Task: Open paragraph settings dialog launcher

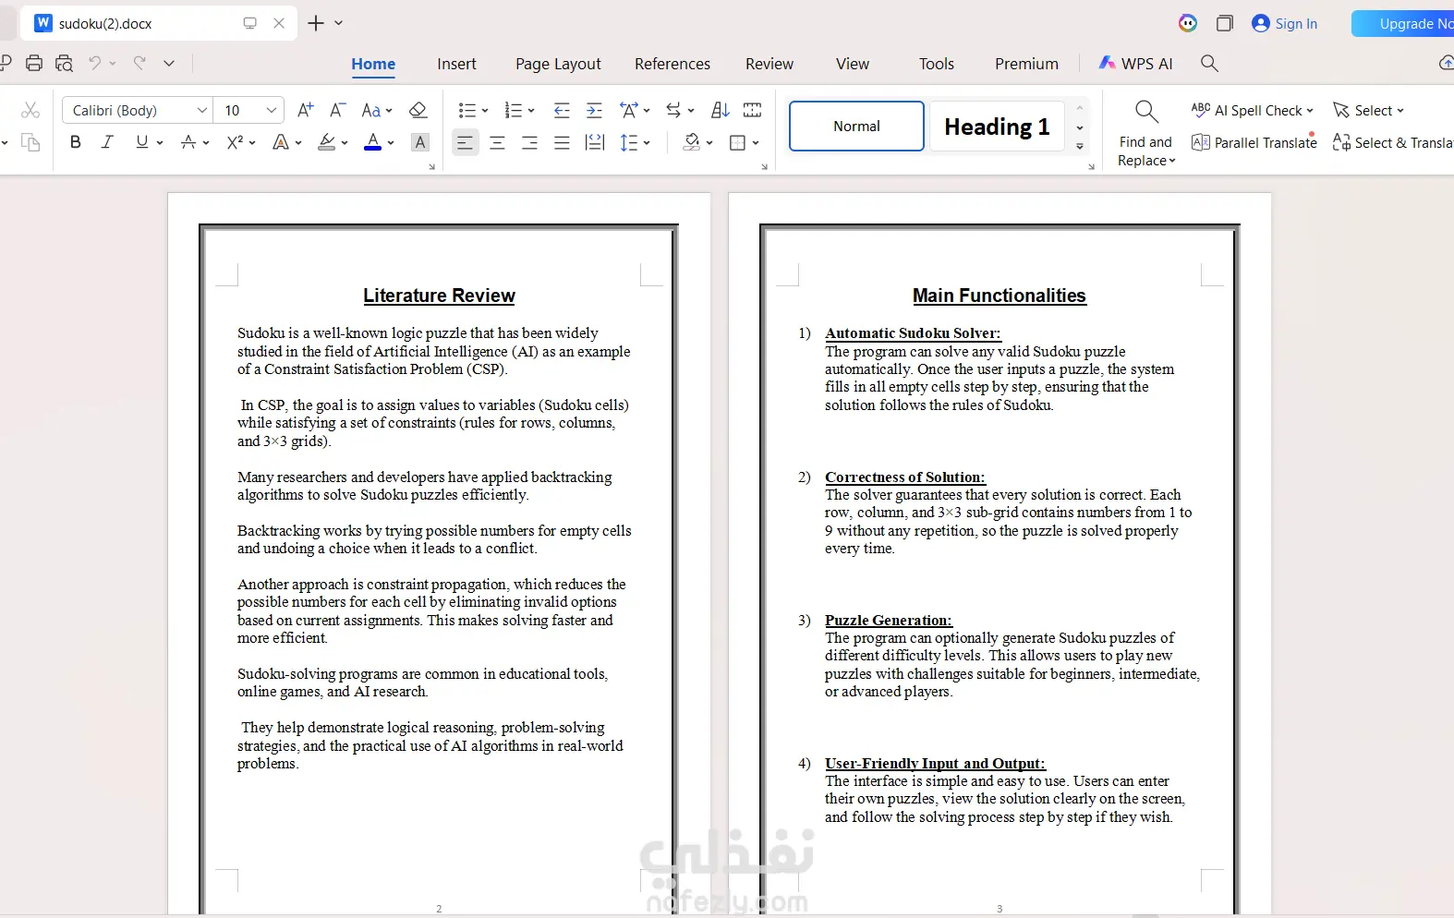Action: click(x=764, y=167)
